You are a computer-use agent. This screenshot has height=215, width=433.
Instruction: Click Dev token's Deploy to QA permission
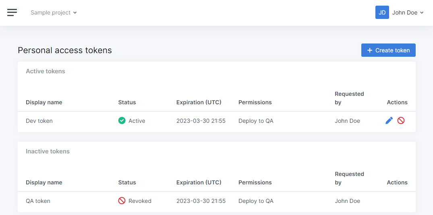(x=256, y=121)
